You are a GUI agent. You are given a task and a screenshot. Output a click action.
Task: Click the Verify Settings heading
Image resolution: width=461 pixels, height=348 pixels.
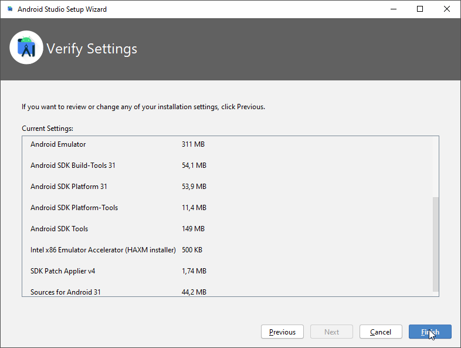(x=91, y=49)
